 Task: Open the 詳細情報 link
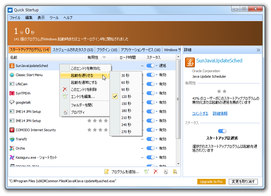(x=220, y=113)
